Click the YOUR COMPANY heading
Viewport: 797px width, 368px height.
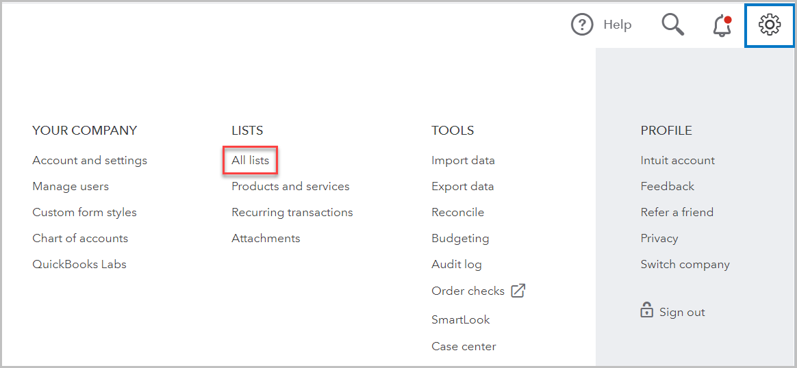click(84, 131)
